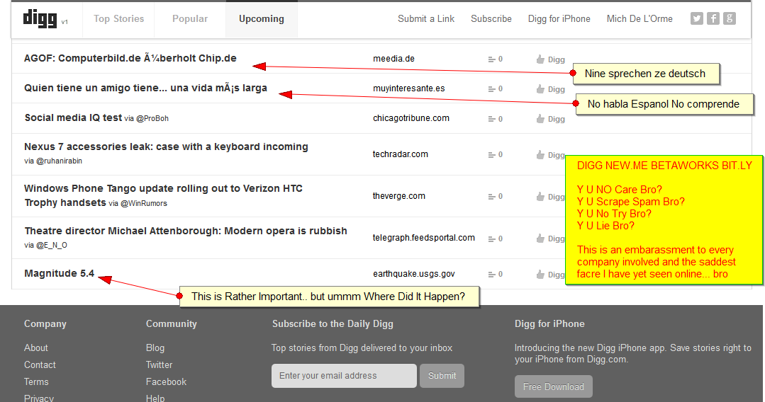Switch to Popular tab
This screenshot has height=402, width=765.
(190, 19)
